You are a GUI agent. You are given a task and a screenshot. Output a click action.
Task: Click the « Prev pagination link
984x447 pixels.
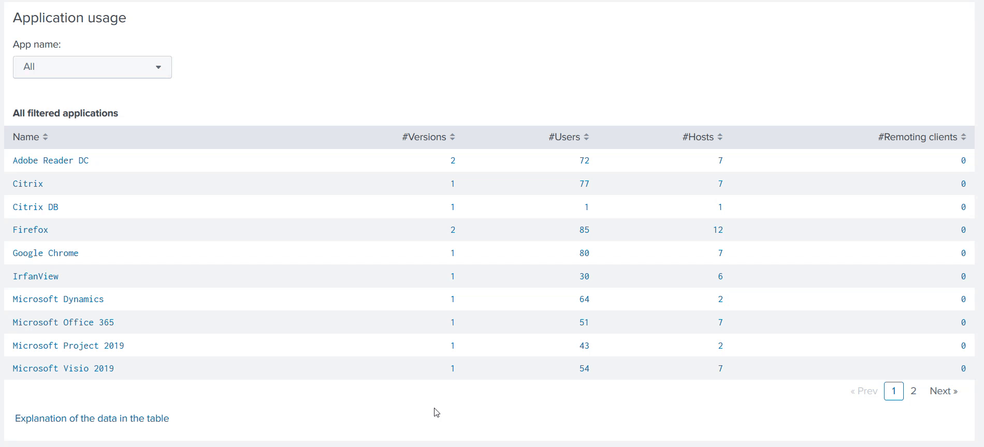click(x=864, y=391)
